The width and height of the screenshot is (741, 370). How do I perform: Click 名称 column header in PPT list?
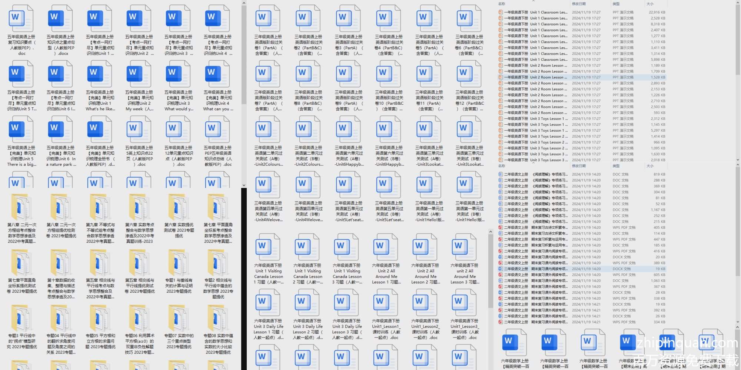pos(502,4)
